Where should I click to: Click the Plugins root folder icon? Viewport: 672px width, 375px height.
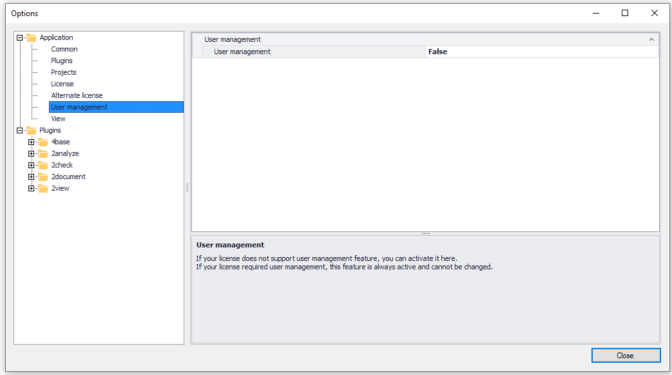click(x=32, y=130)
